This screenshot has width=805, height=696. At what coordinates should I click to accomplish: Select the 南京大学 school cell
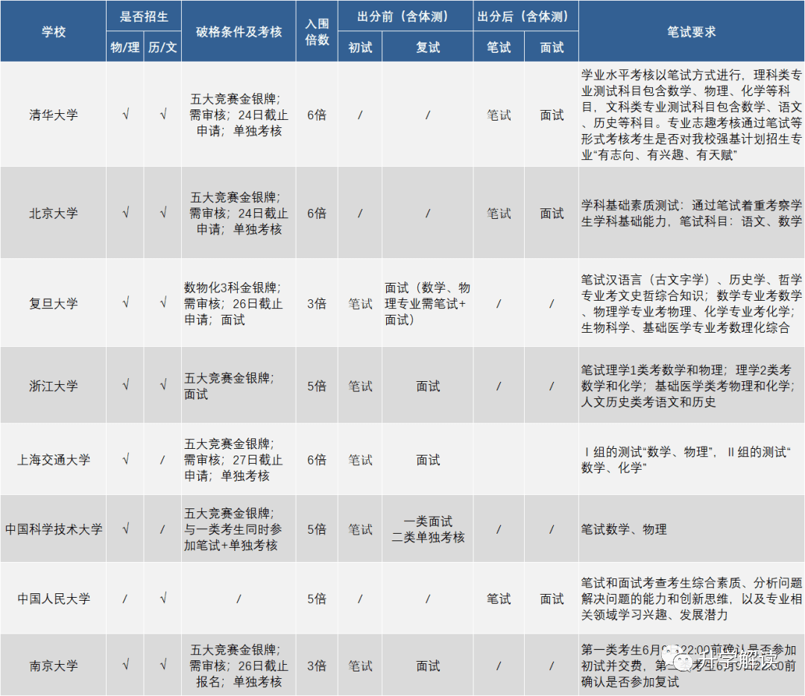pyautogui.click(x=54, y=665)
